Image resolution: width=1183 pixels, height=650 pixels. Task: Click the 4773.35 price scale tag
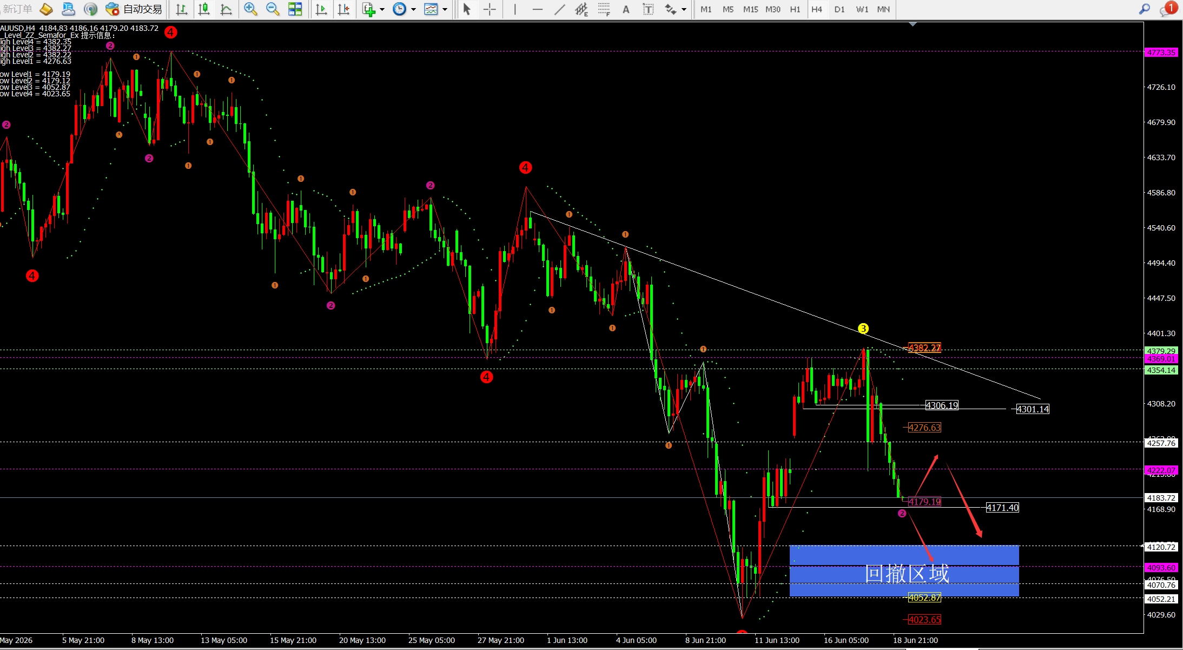pyautogui.click(x=1161, y=52)
